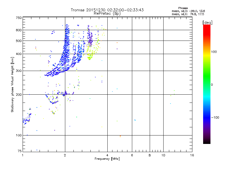Click the 'mean, sd,X: 74.5, 17.5' statistics line
Image resolution: width=226 pixels, height=169 pixels.
[188, 14]
